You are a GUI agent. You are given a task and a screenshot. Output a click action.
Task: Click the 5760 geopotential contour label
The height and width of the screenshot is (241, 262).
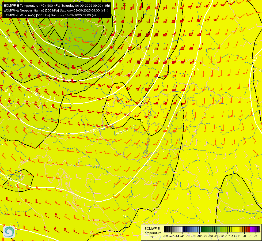9,39
